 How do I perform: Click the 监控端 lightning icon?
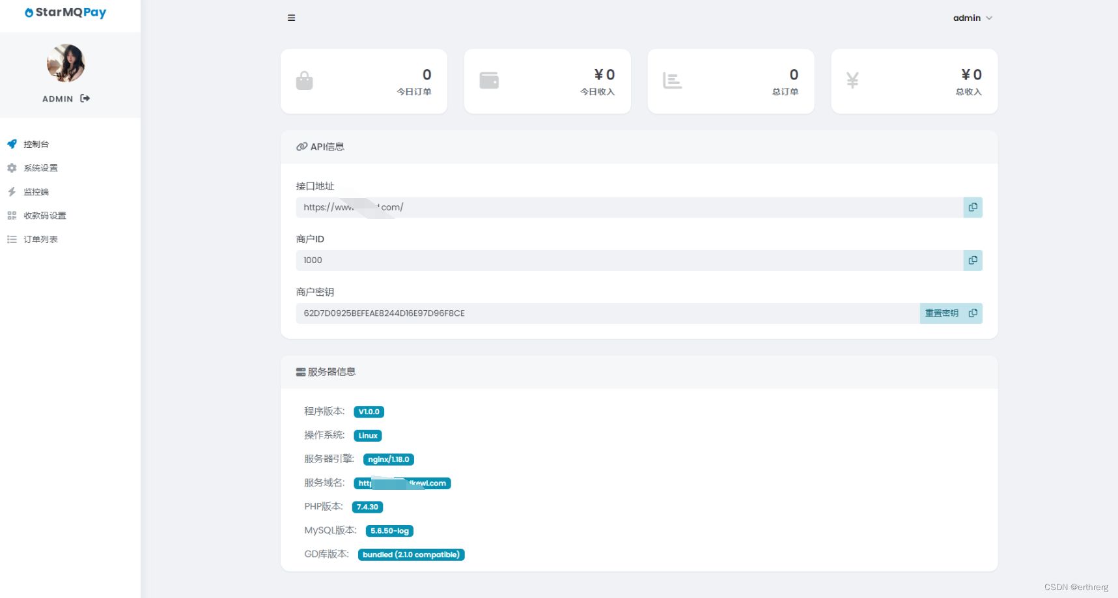12,192
